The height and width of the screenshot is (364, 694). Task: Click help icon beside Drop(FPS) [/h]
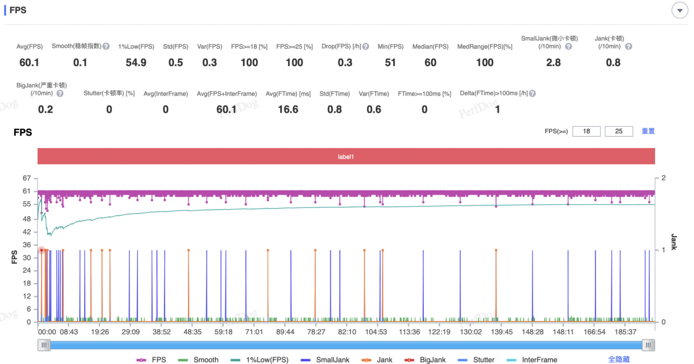tap(365, 46)
